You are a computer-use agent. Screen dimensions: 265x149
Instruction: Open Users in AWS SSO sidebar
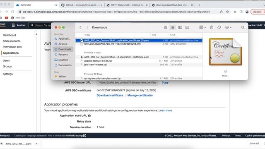[x=6, y=60]
